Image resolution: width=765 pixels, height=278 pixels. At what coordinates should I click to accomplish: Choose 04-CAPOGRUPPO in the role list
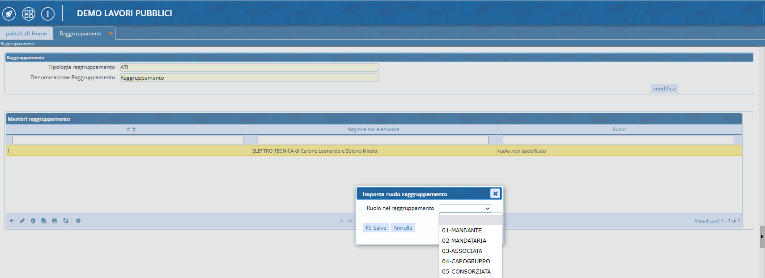pyautogui.click(x=466, y=261)
